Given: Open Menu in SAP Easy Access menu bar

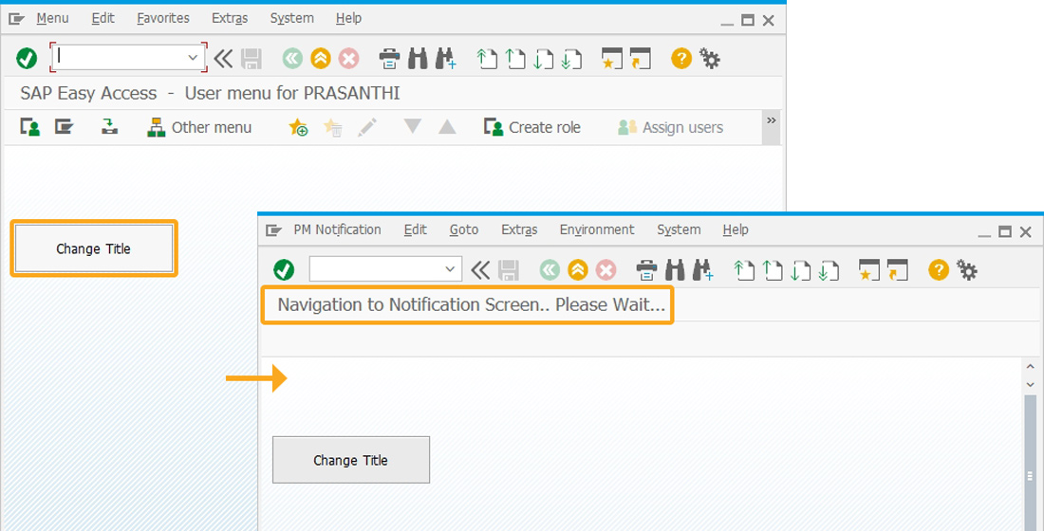Looking at the screenshot, I should [x=52, y=19].
